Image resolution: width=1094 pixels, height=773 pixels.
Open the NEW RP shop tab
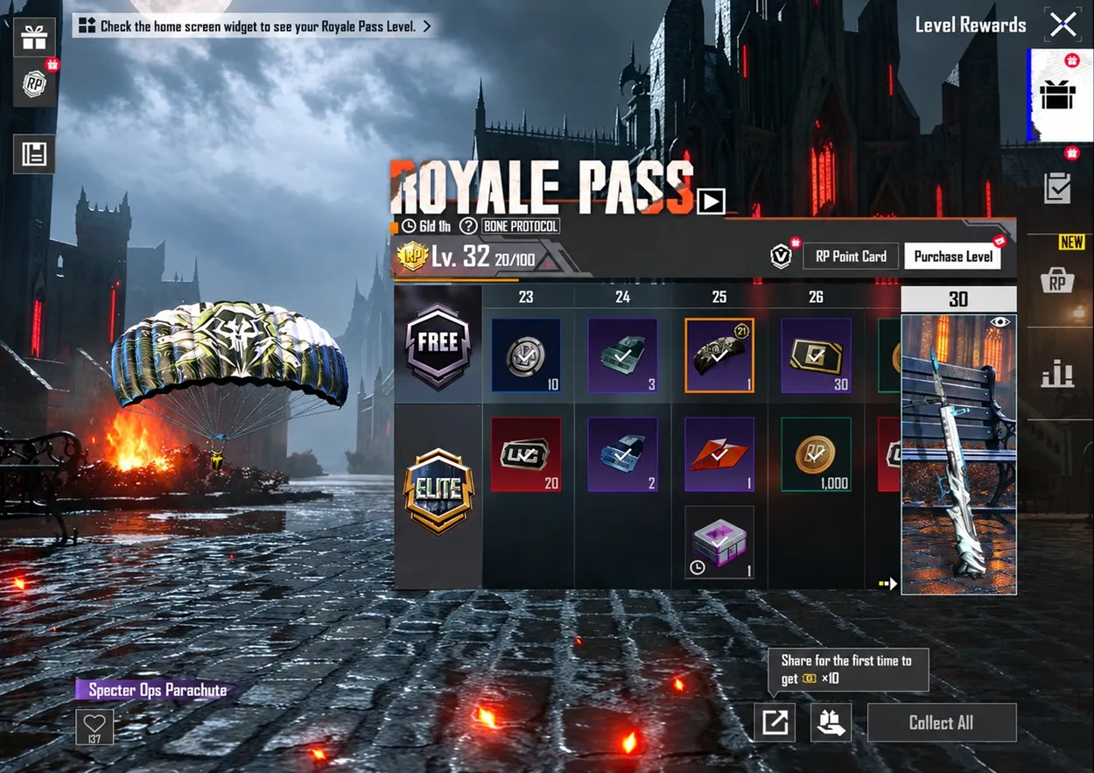tap(1058, 280)
